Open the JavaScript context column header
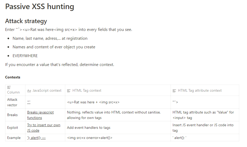 (x=45, y=90)
